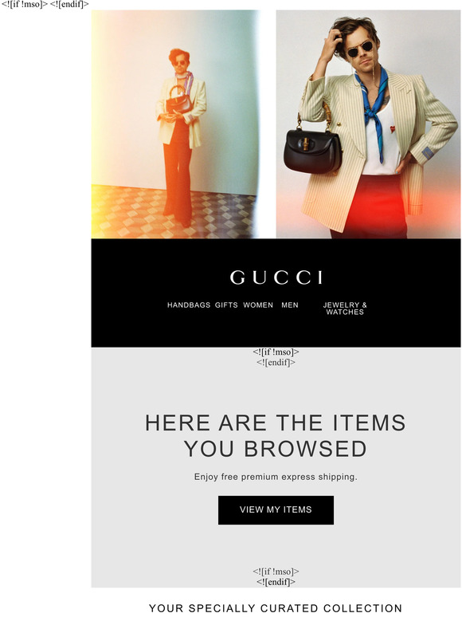Visit the JEWELRY & WATCHES link
This screenshot has width=462, height=617.
[345, 308]
